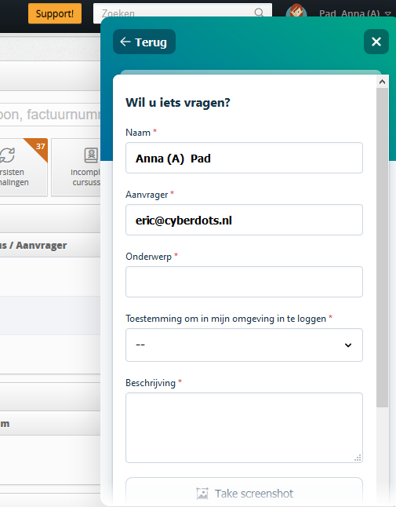Image resolution: width=396 pixels, height=507 pixels.
Task: Click the Aanvrager email field
Action: (x=244, y=220)
